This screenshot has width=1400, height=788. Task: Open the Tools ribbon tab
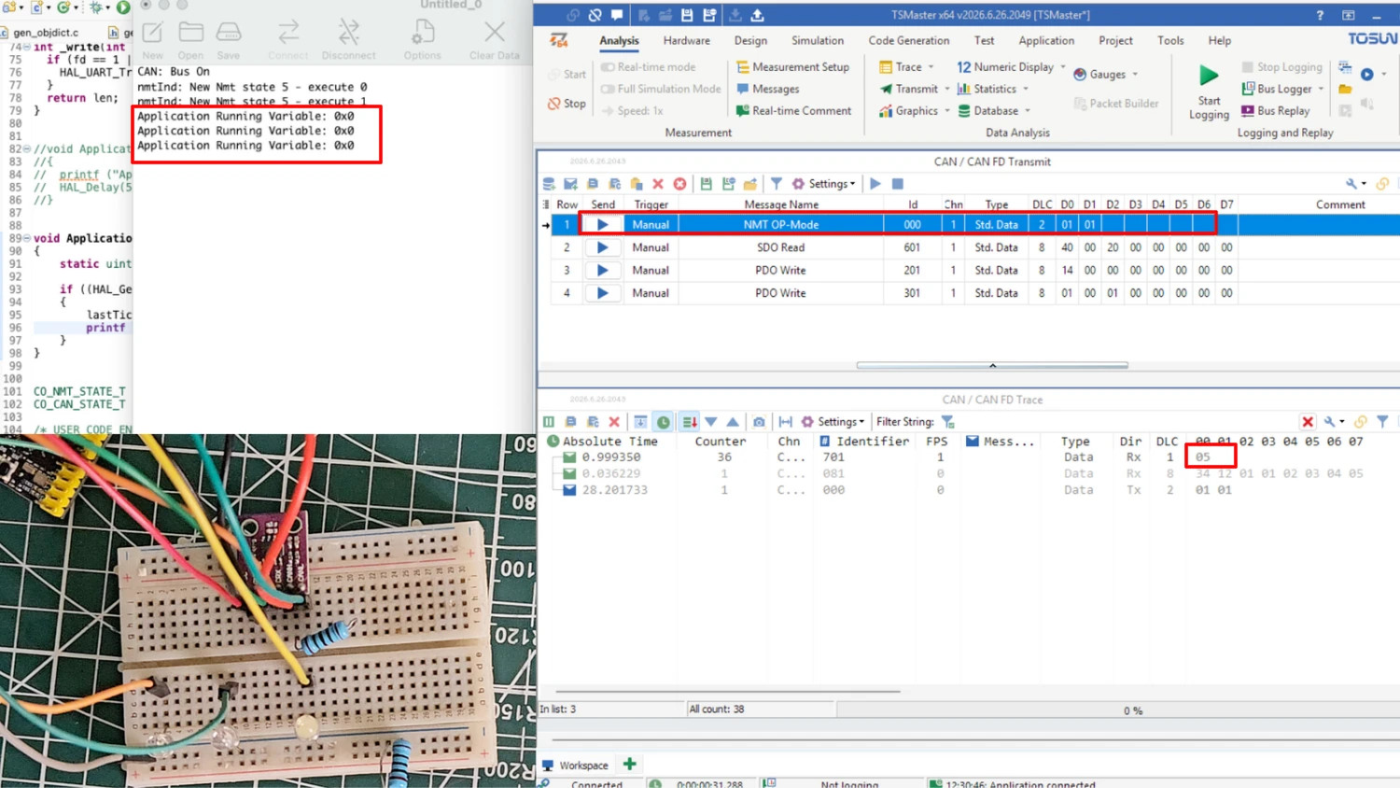[1170, 41]
